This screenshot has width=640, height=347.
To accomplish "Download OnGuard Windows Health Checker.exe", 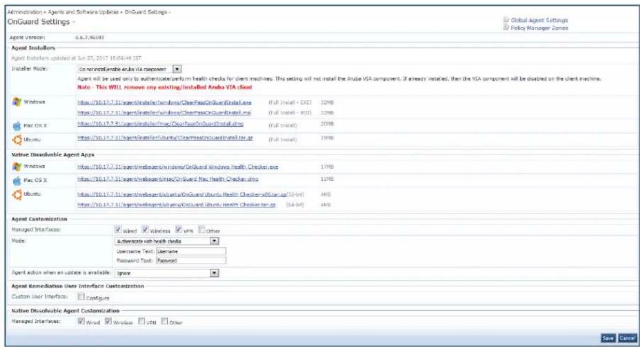I will tap(177, 167).
